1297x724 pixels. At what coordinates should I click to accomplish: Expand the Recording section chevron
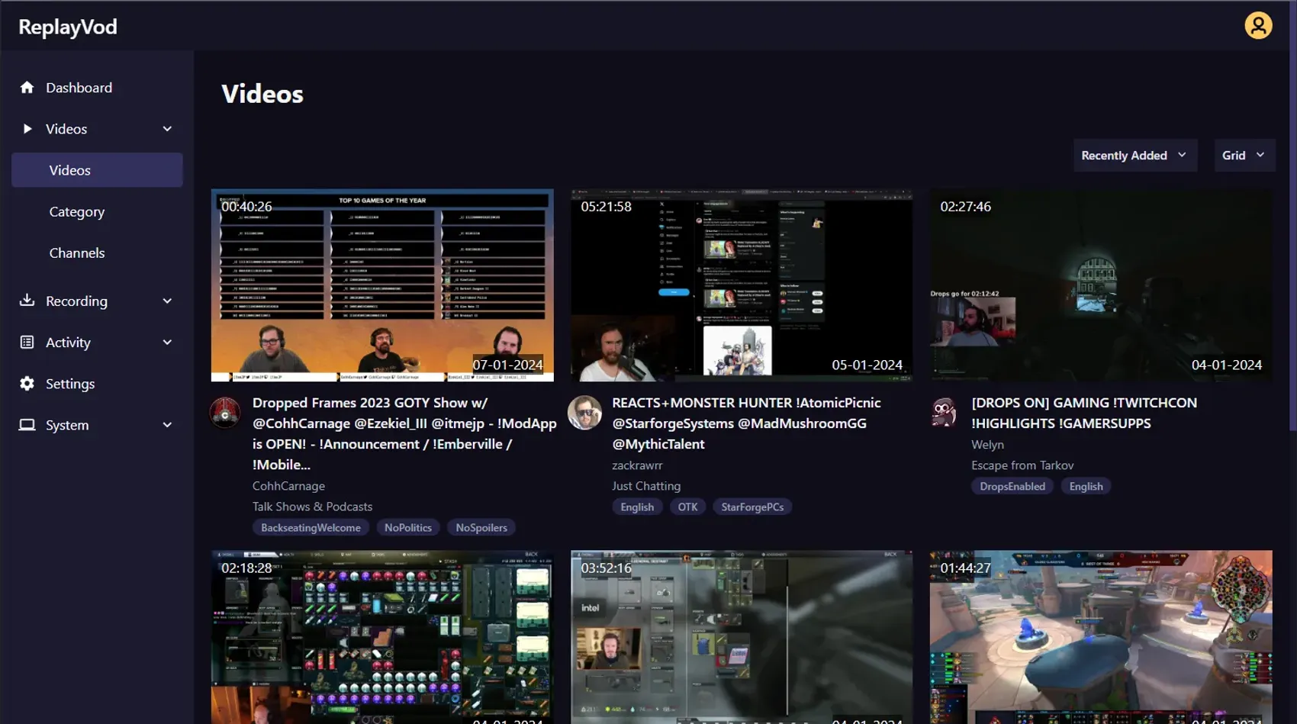click(167, 301)
